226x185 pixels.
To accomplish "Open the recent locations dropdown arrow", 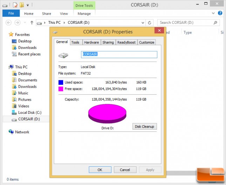I will (25, 23).
